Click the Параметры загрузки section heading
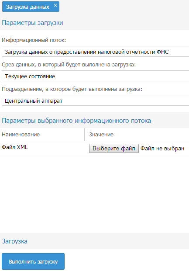 point(32,23)
